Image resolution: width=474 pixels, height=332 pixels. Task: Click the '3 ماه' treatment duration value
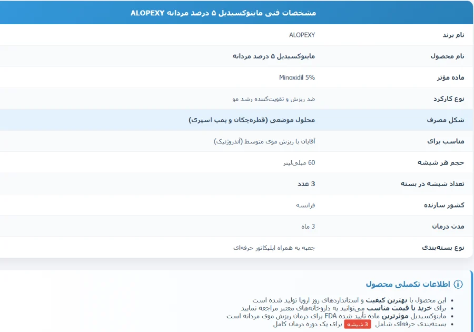pyautogui.click(x=308, y=227)
